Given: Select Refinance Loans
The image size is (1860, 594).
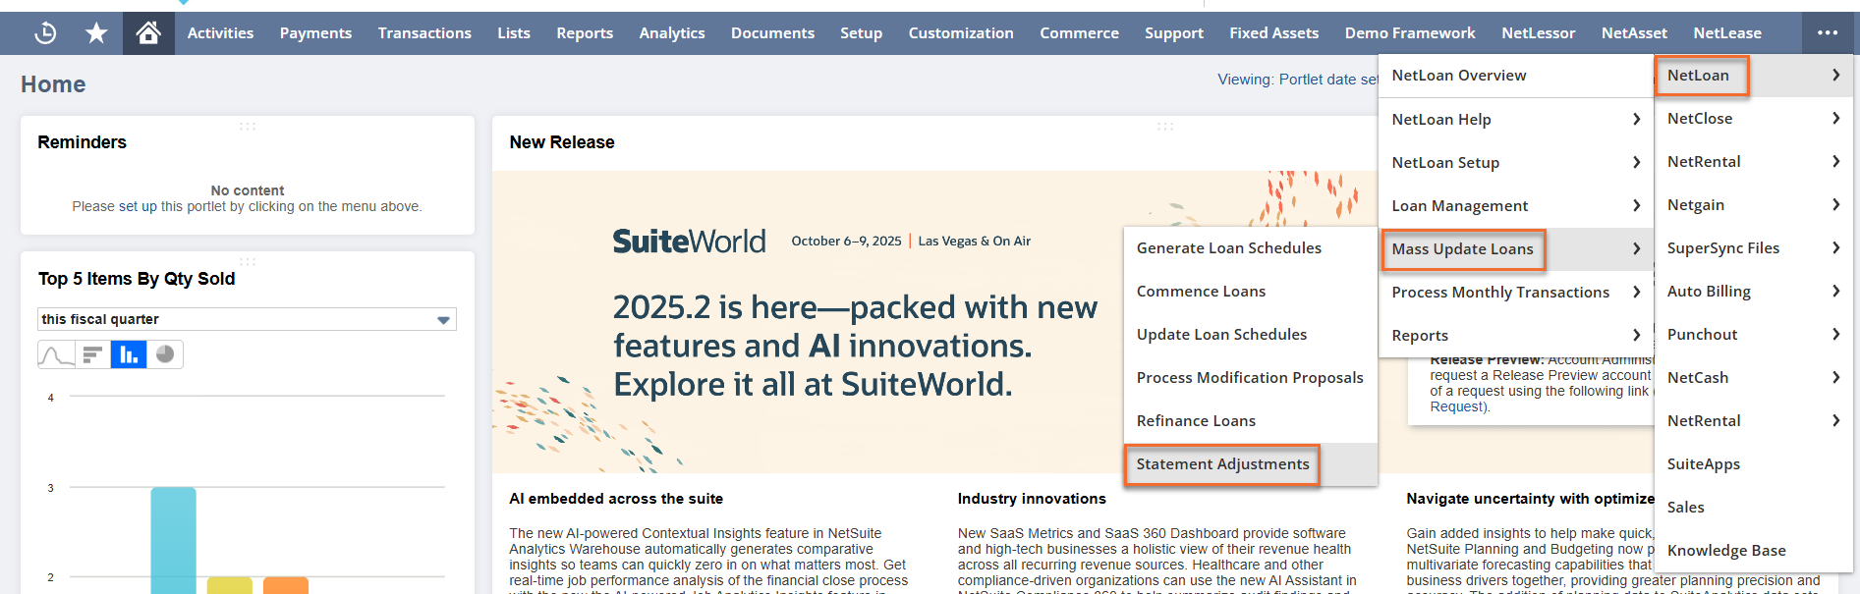Looking at the screenshot, I should click(x=1251, y=421).
